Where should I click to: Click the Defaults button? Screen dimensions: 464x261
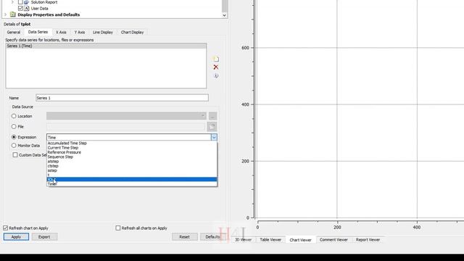pyautogui.click(x=212, y=237)
